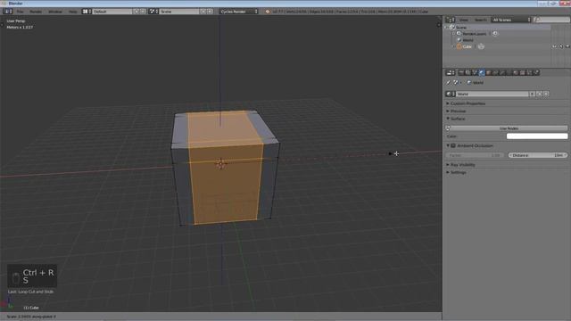Open the Help menu

tap(73, 12)
